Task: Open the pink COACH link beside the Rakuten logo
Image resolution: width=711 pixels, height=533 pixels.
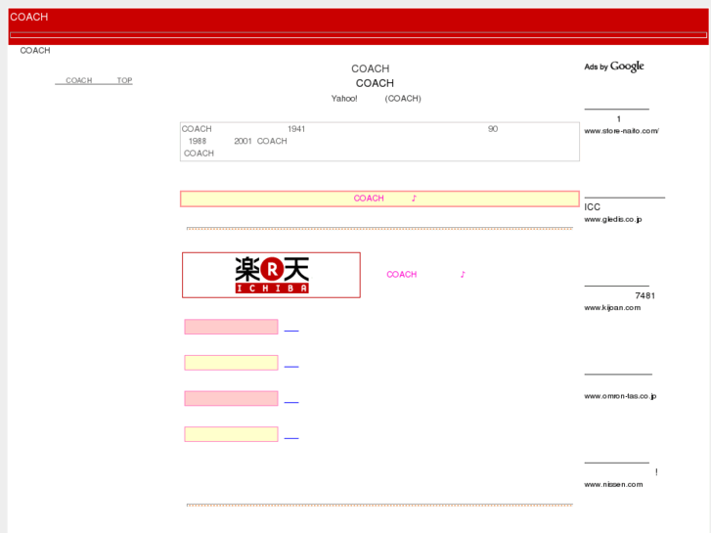Action: click(x=425, y=275)
